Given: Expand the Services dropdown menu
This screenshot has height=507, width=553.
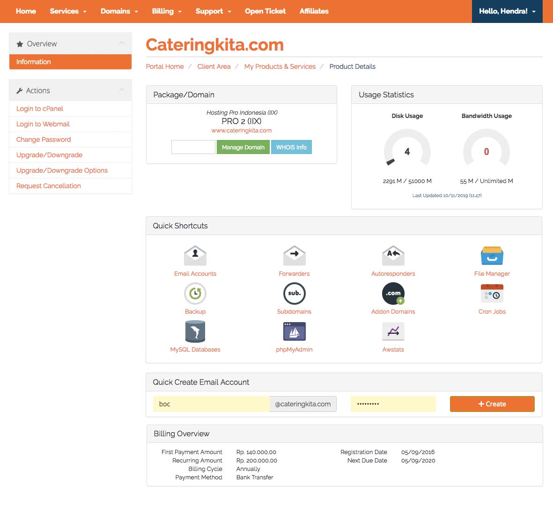Looking at the screenshot, I should (x=68, y=11).
